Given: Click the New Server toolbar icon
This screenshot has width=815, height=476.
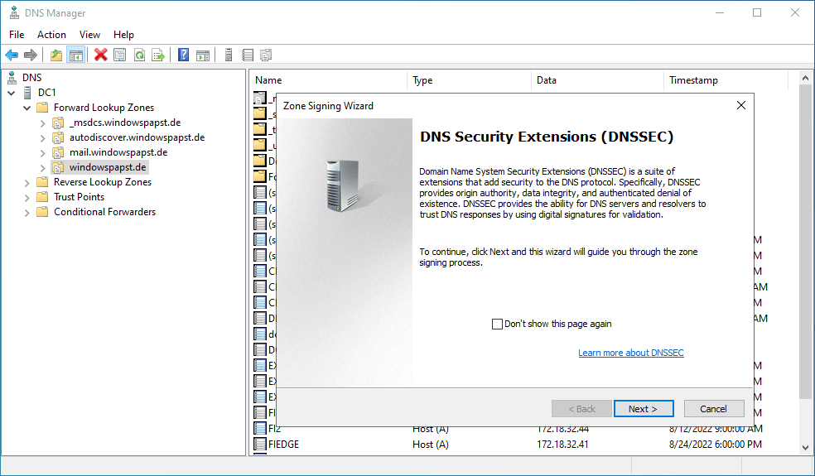Looking at the screenshot, I should pyautogui.click(x=229, y=55).
